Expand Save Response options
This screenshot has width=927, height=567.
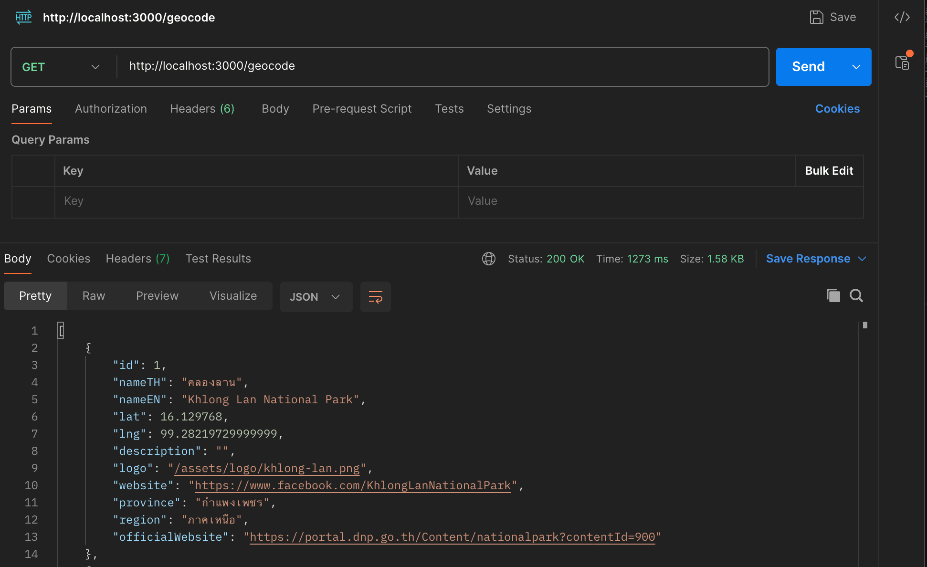point(862,259)
